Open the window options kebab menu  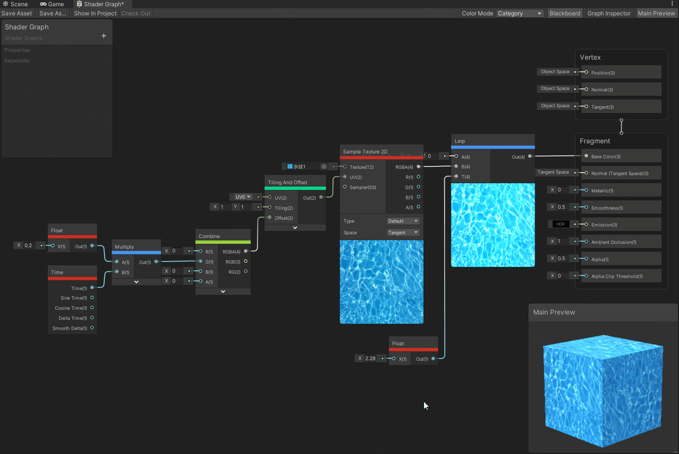(x=672, y=4)
